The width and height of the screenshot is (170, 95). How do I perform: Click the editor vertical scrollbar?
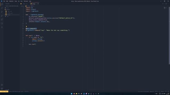point(169,36)
